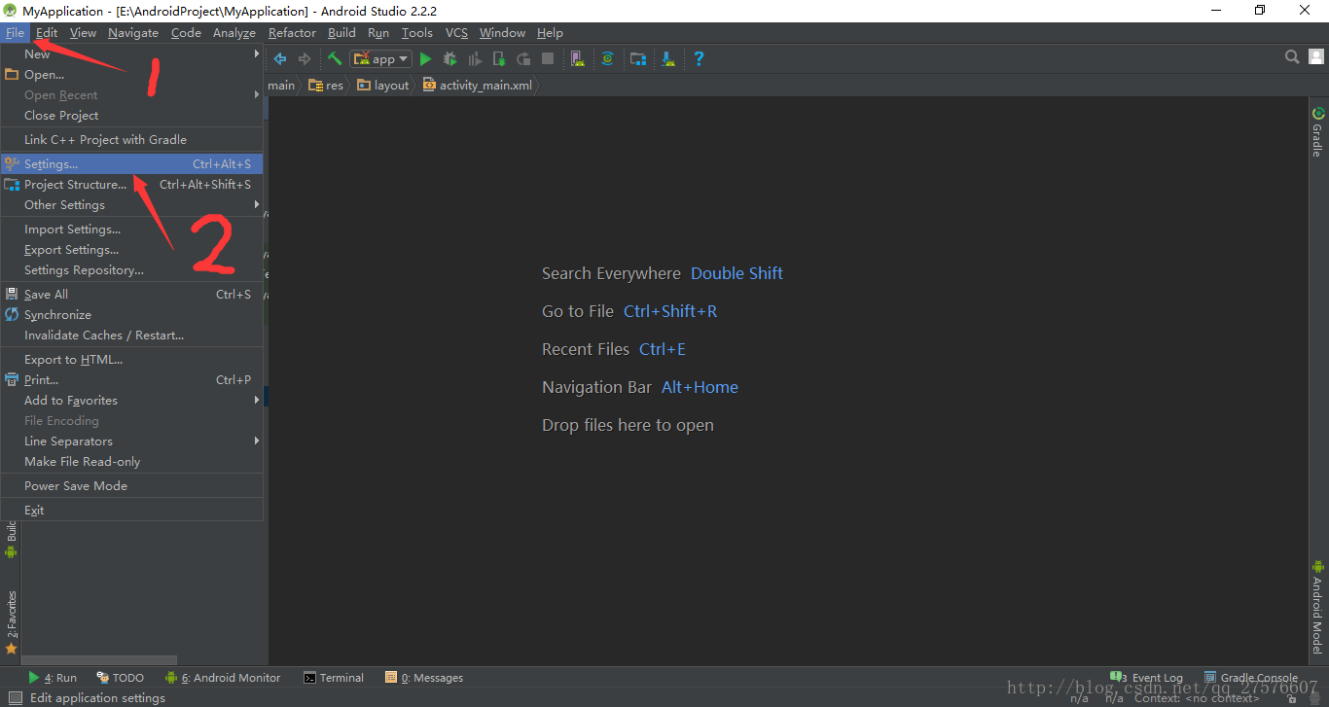Choose Link C++ Project with Gradle
Viewport: 1329px width, 707px height.
pyautogui.click(x=131, y=139)
